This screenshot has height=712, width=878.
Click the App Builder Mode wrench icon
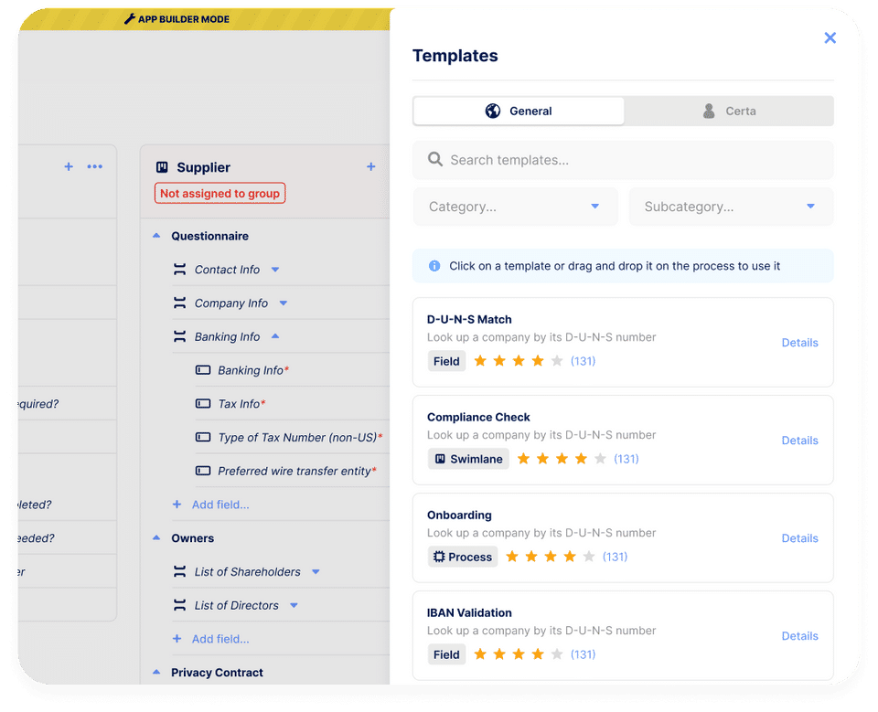pos(129,19)
